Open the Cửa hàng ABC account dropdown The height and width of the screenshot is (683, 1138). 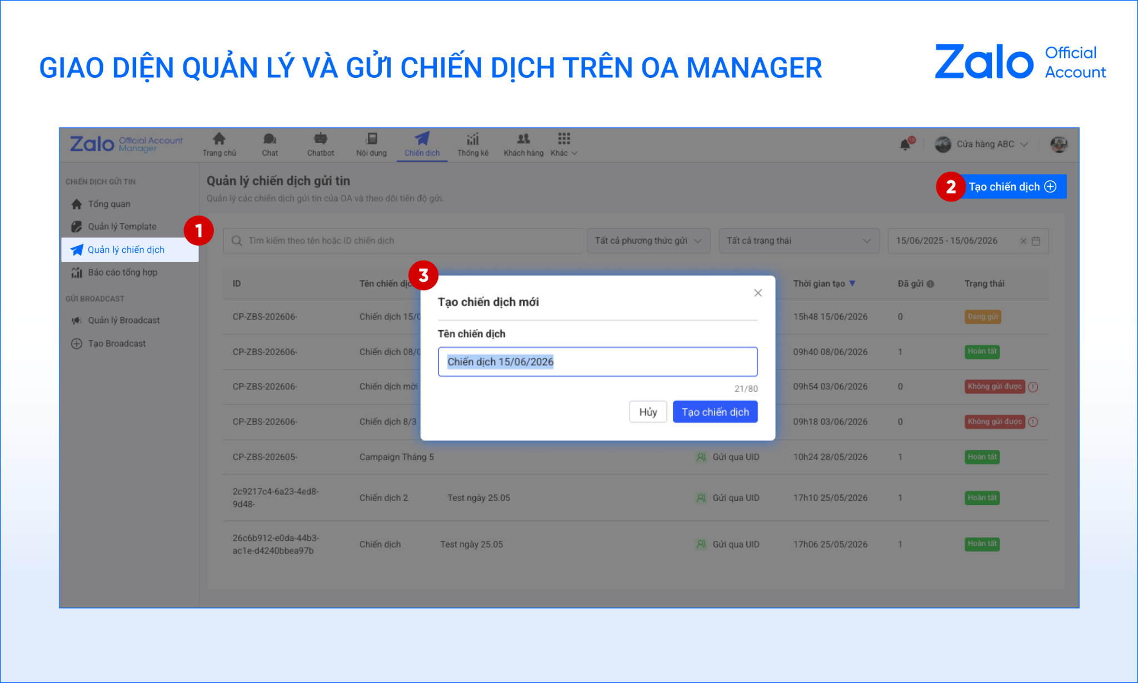981,144
